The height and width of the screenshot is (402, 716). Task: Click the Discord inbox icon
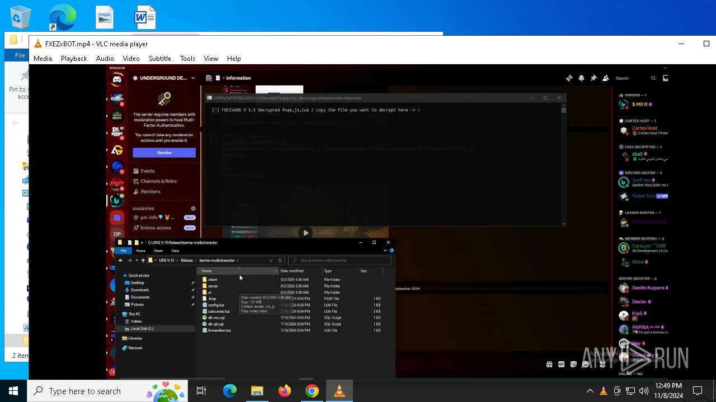(x=665, y=78)
